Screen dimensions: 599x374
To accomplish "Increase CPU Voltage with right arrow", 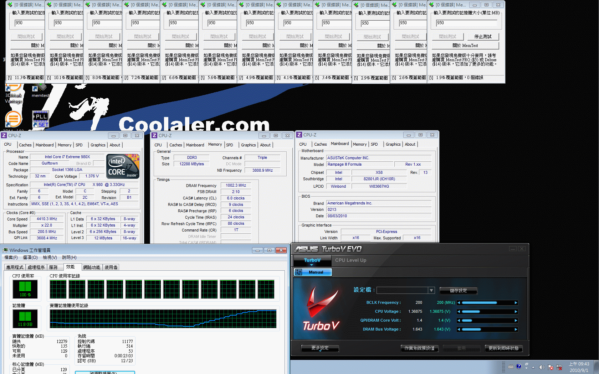I will (516, 312).
